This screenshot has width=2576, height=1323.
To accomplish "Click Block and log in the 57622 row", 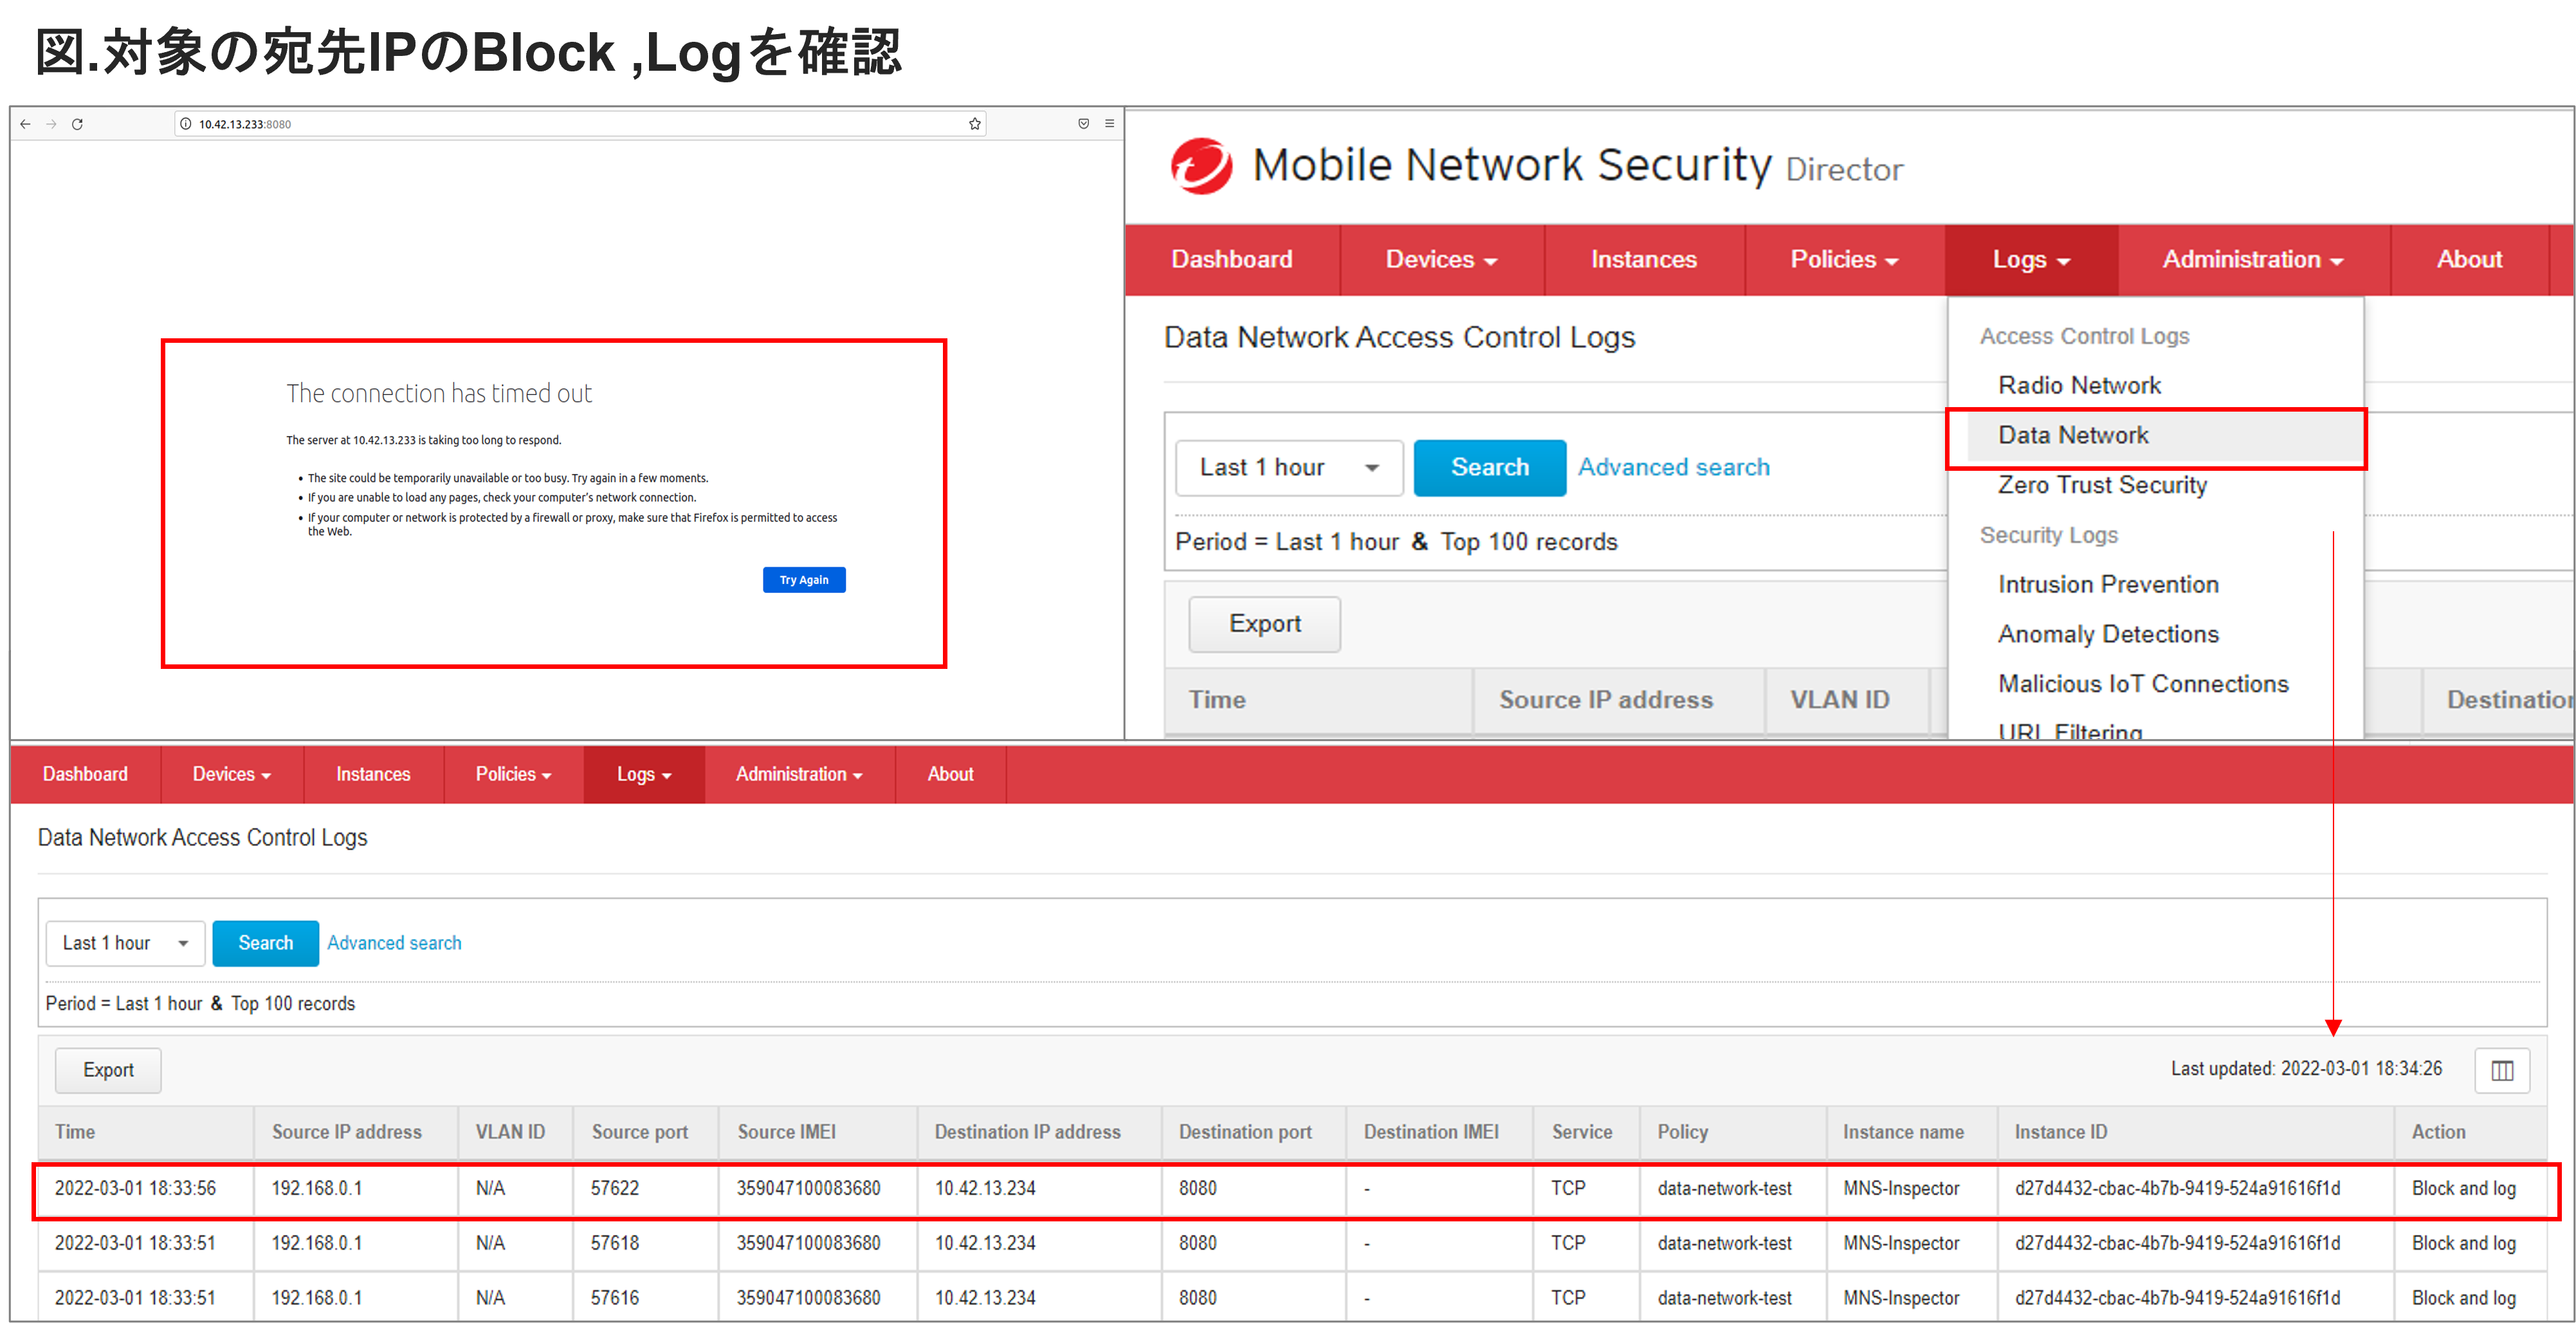I will [x=2463, y=1188].
